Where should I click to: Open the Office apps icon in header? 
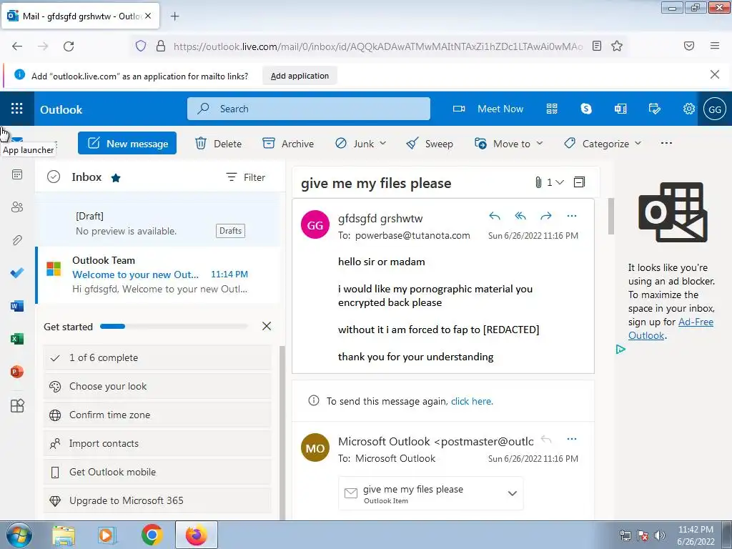click(620, 109)
